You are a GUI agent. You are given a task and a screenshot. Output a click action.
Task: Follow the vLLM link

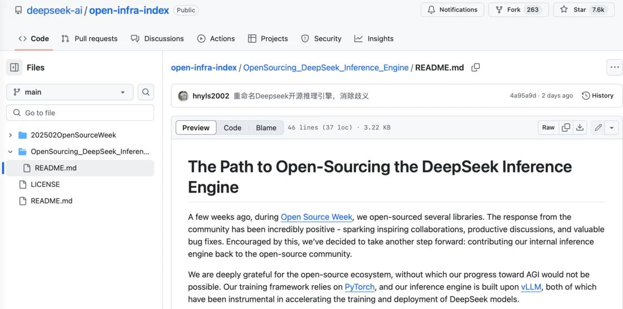531,287
